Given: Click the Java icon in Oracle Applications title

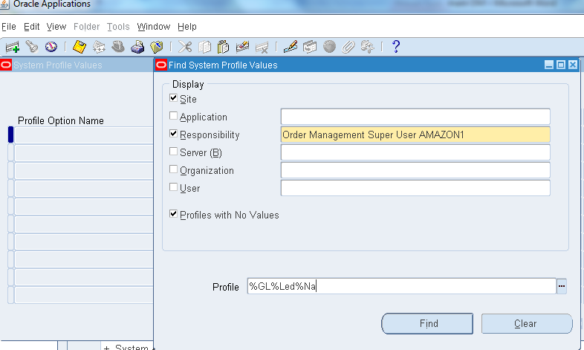Looking at the screenshot, I should pos(4,4).
